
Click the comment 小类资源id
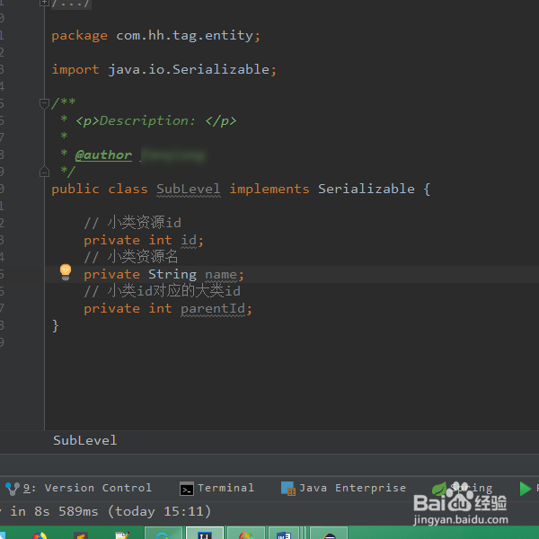point(133,223)
